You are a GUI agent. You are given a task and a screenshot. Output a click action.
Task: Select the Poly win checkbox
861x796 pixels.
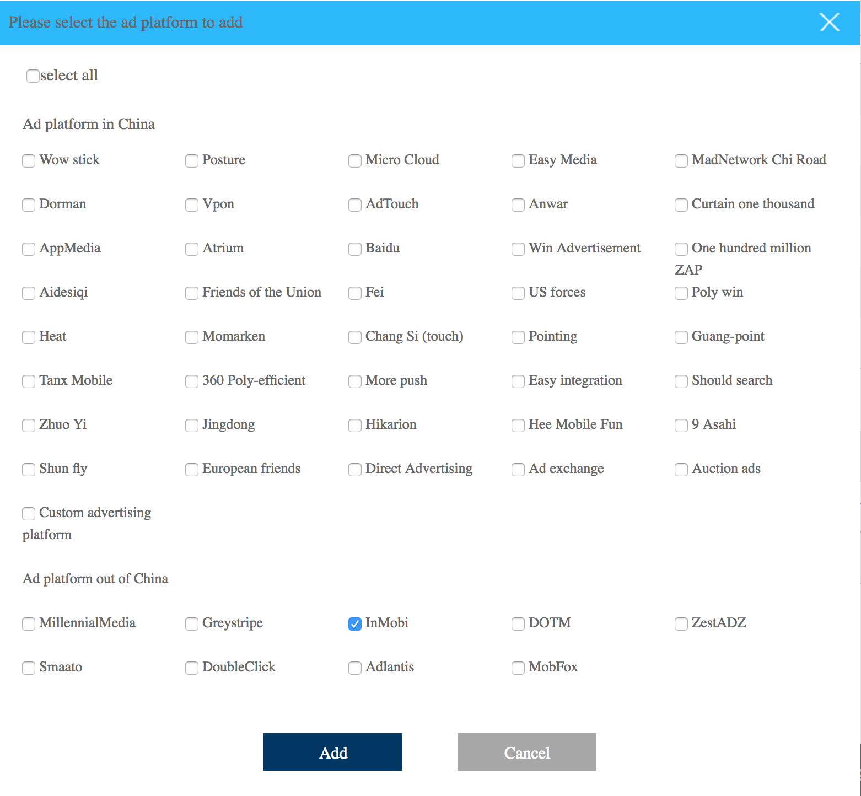click(x=681, y=293)
